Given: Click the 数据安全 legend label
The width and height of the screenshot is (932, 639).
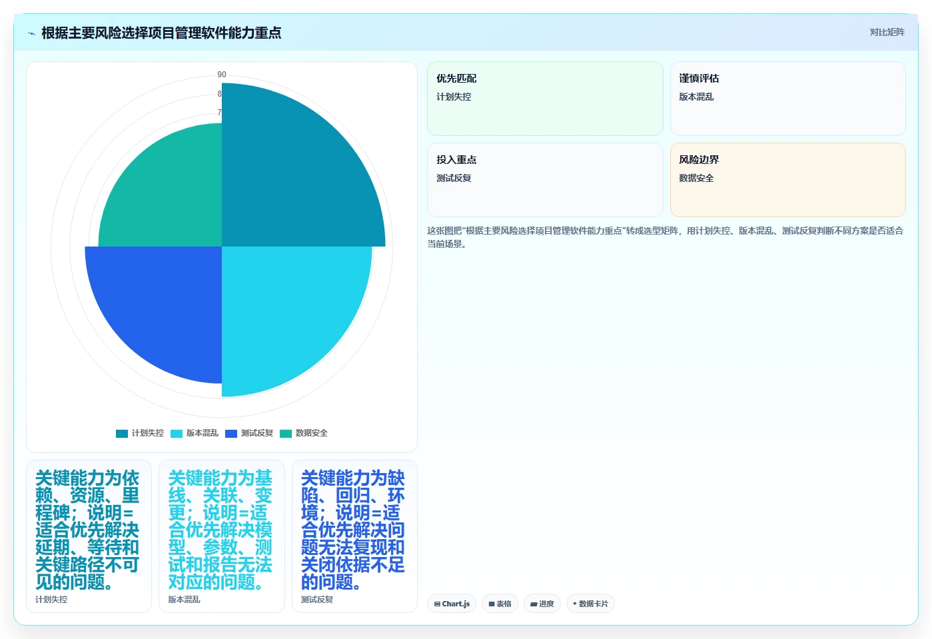Looking at the screenshot, I should click(x=311, y=433).
